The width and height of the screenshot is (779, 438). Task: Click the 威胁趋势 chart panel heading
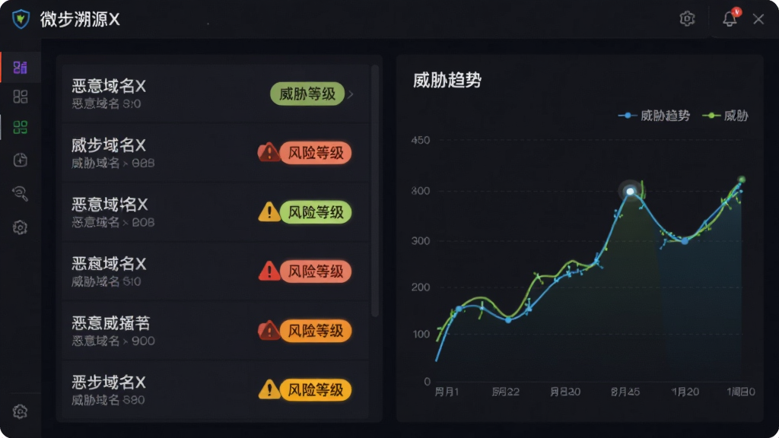click(447, 80)
